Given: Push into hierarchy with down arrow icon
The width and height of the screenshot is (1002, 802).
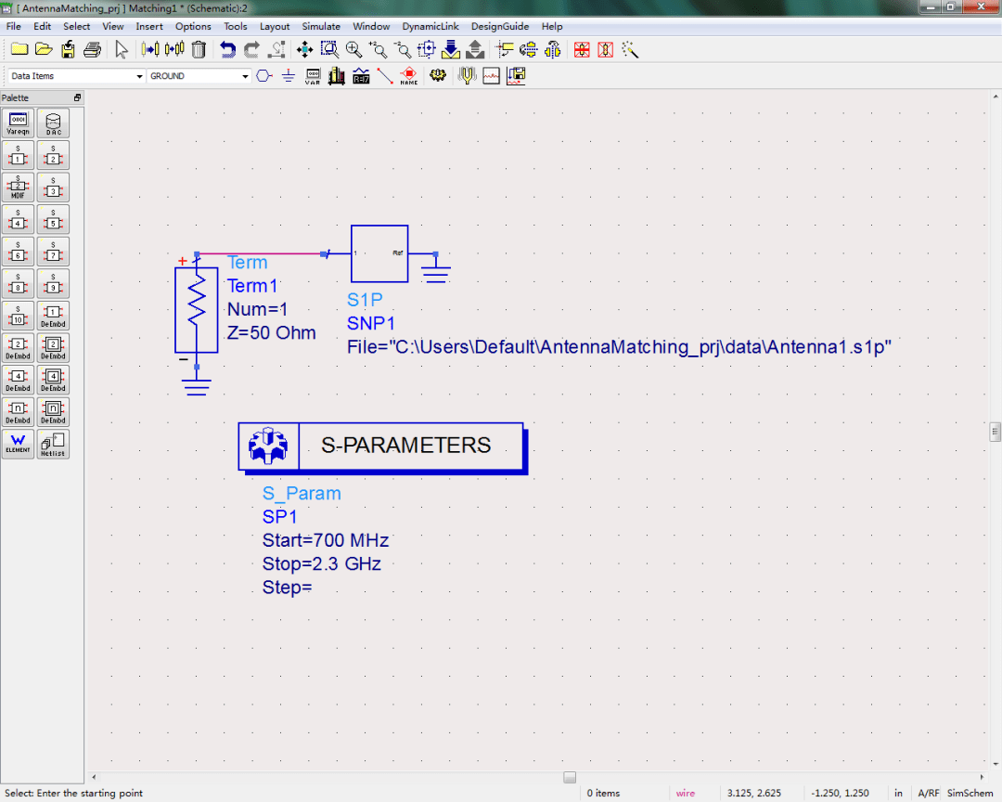Looking at the screenshot, I should (451, 49).
